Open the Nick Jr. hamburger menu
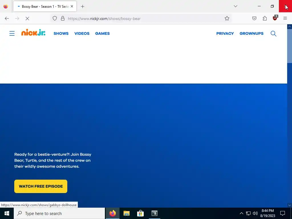292x219 pixels. coord(12,33)
